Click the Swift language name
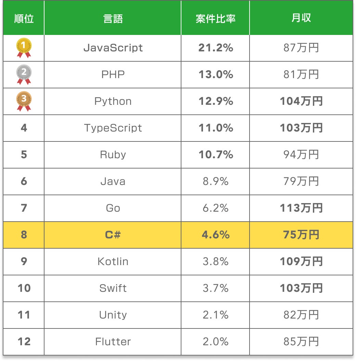Image resolution: width=356 pixels, height=361 pixels. (x=113, y=288)
